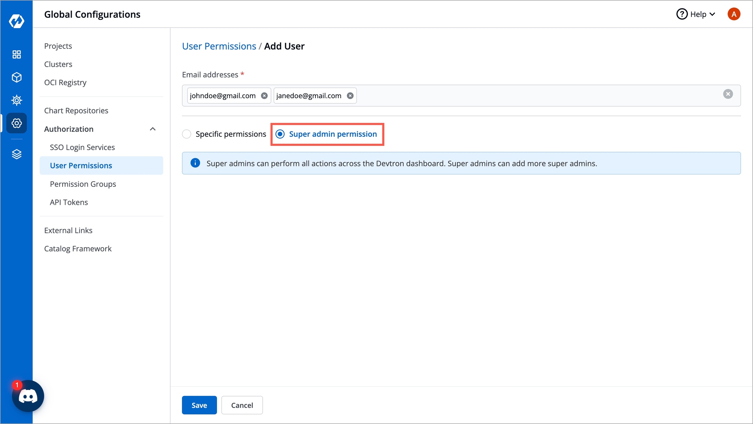Select the Specific permissions radio button
This screenshot has width=753, height=424.
click(187, 134)
